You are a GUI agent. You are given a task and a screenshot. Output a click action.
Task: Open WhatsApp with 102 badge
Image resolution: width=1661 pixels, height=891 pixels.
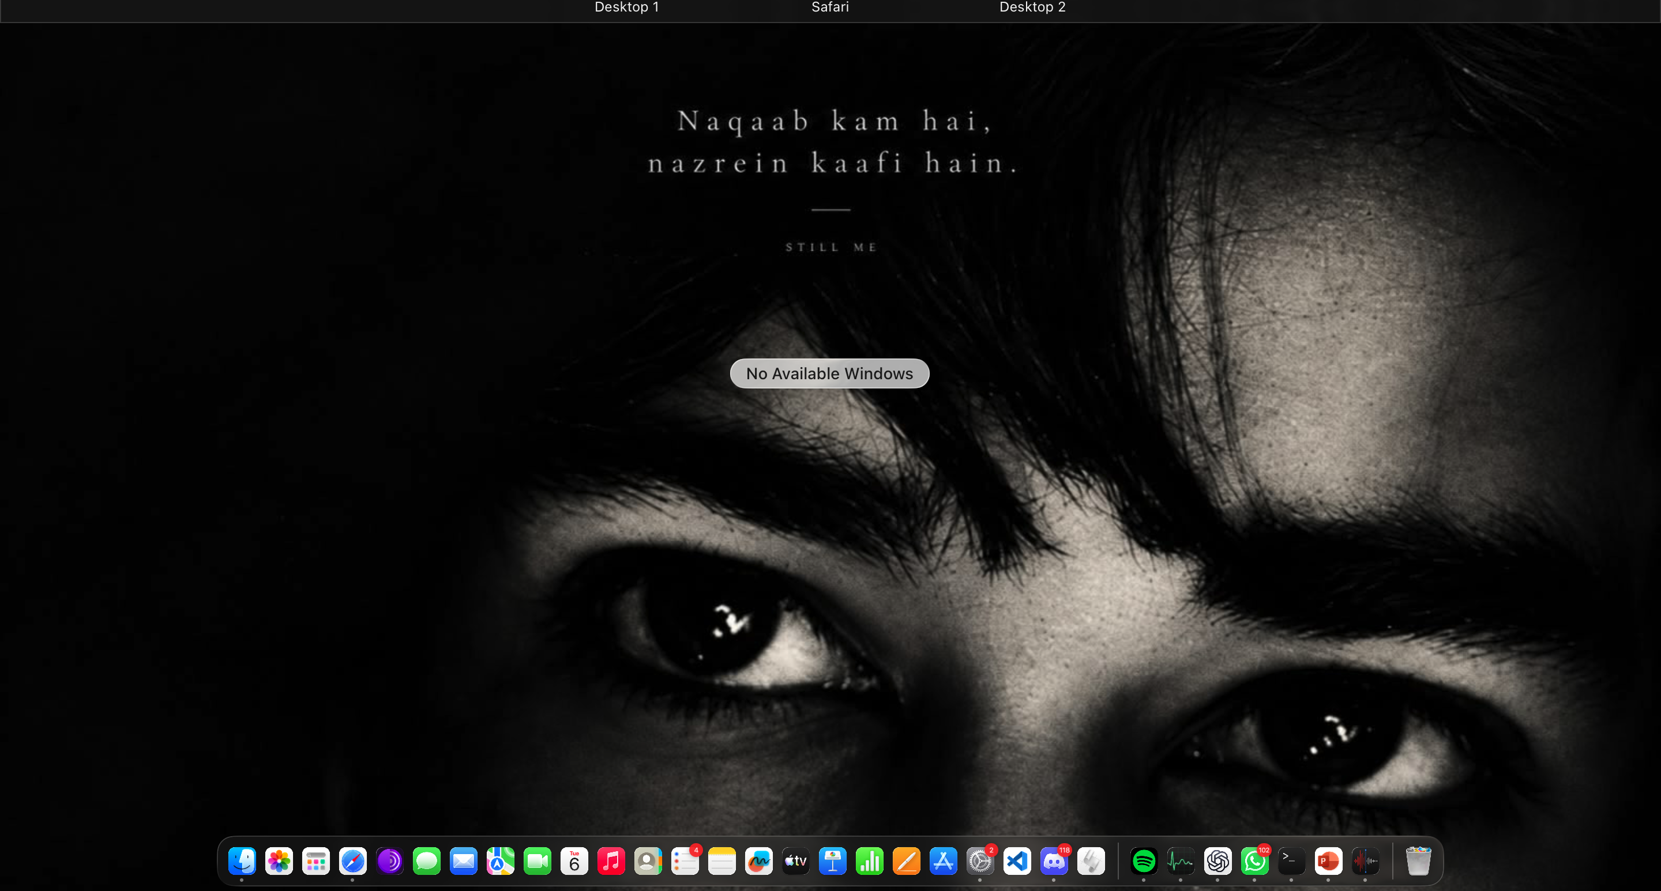(1255, 860)
